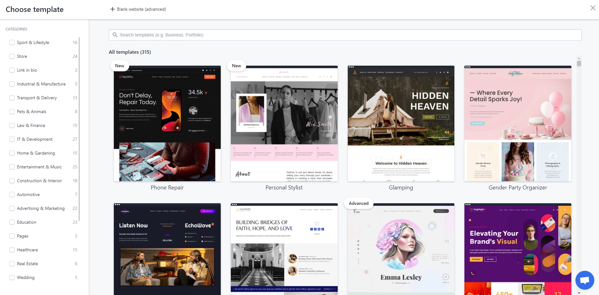This screenshot has height=295, width=599.
Task: Click the Glamping template title
Action: [x=401, y=188]
